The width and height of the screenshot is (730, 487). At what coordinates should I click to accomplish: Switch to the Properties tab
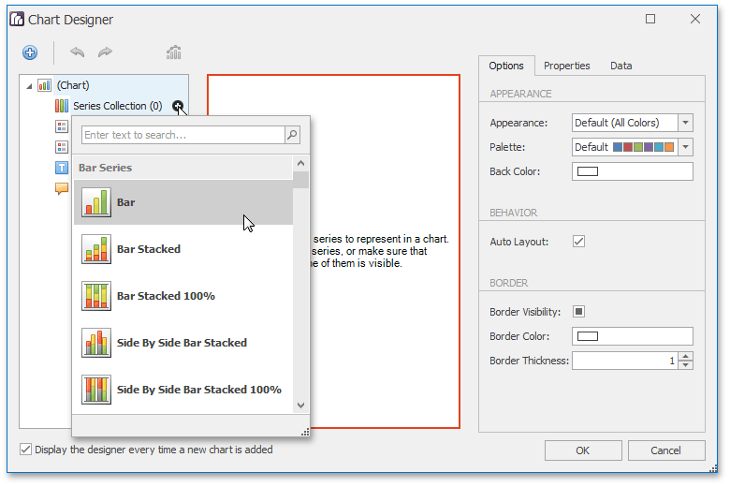pyautogui.click(x=566, y=66)
